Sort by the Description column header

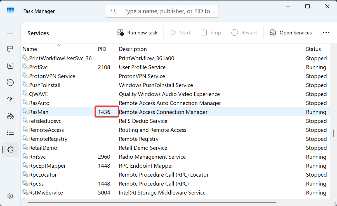point(211,49)
